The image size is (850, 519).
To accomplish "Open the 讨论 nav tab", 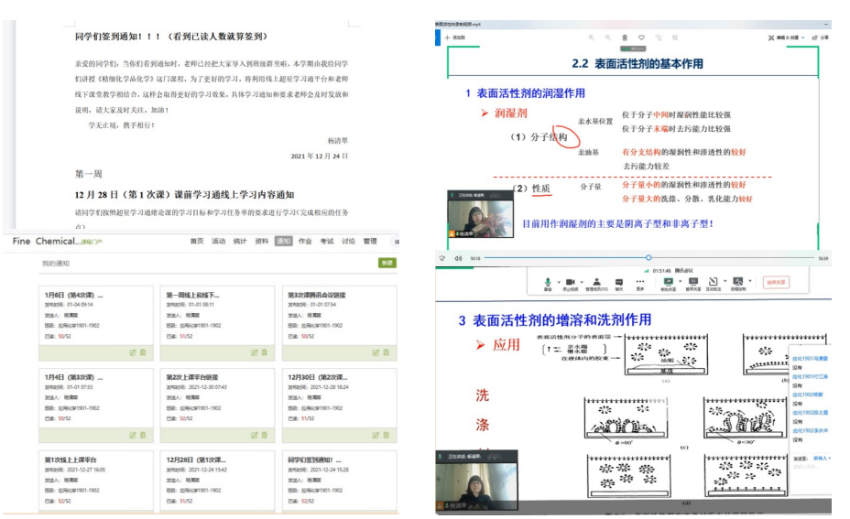I will tap(349, 241).
